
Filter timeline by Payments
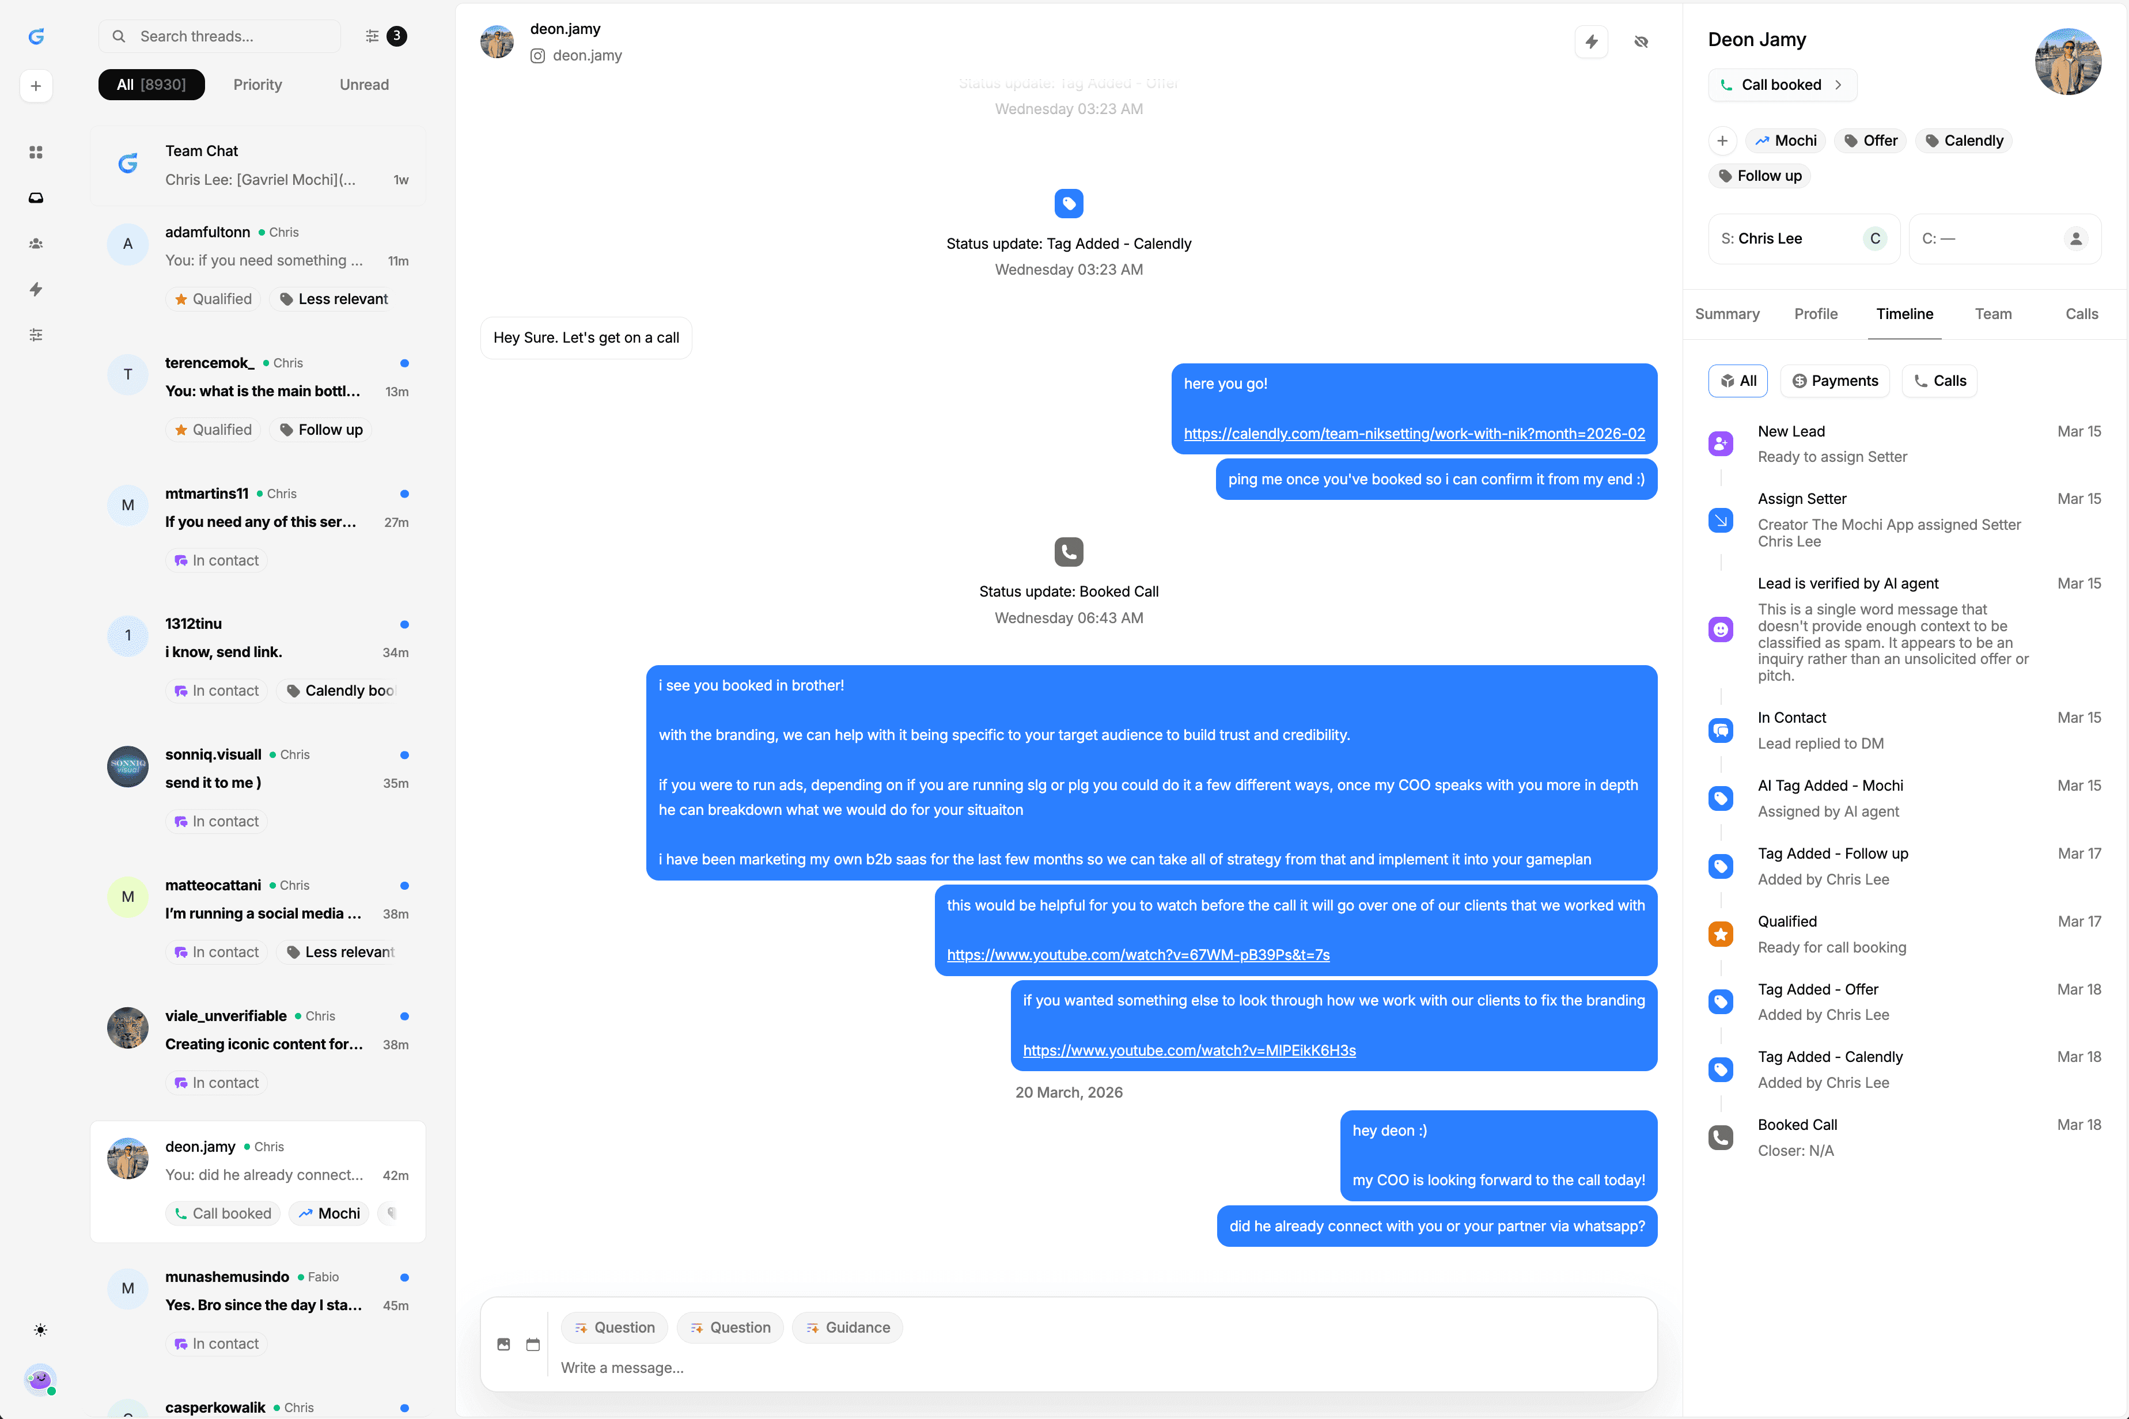pos(1835,381)
